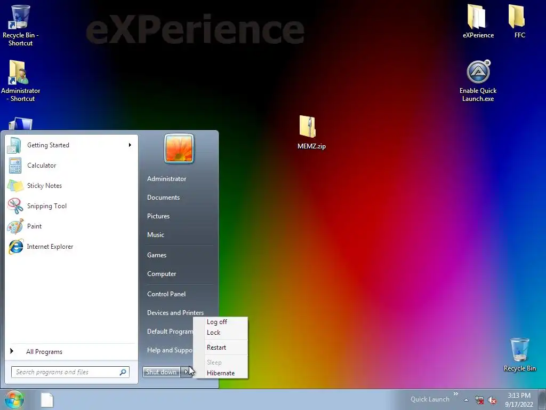Click the user account flower picture

[179, 148]
